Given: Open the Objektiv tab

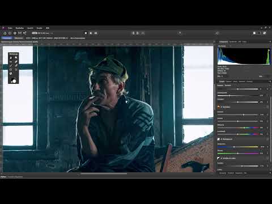Looking at the screenshot, I should point(228,82).
